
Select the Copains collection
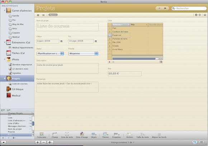14,33
